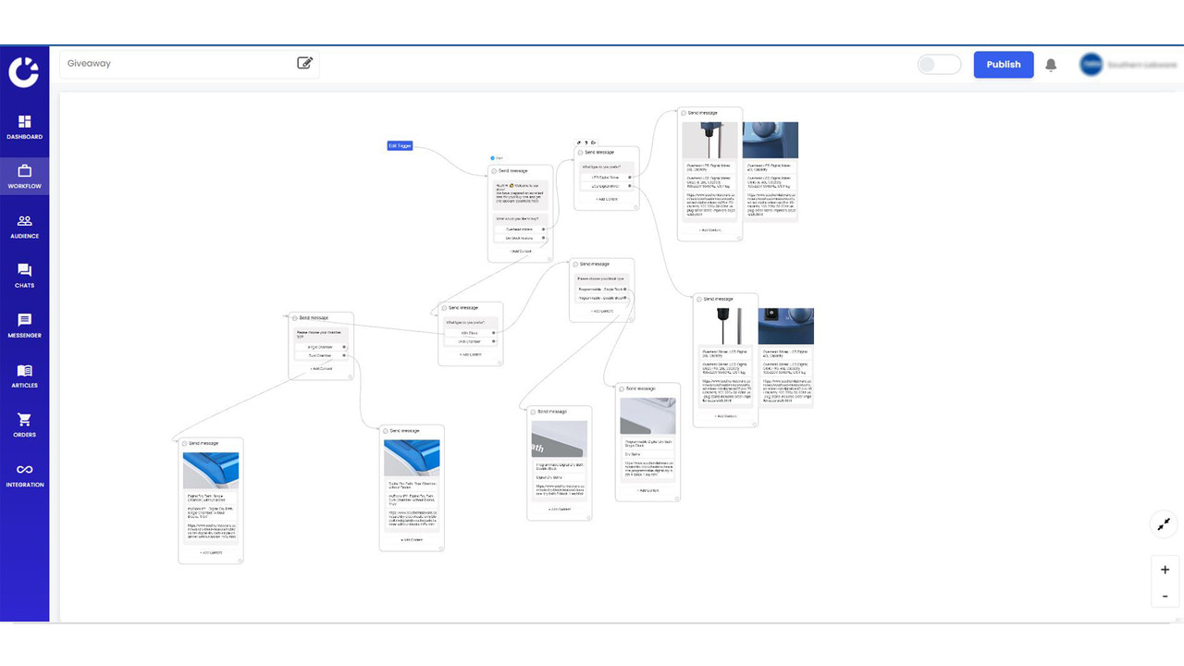The width and height of the screenshot is (1184, 666).
Task: Open the Articles section
Action: (24, 376)
